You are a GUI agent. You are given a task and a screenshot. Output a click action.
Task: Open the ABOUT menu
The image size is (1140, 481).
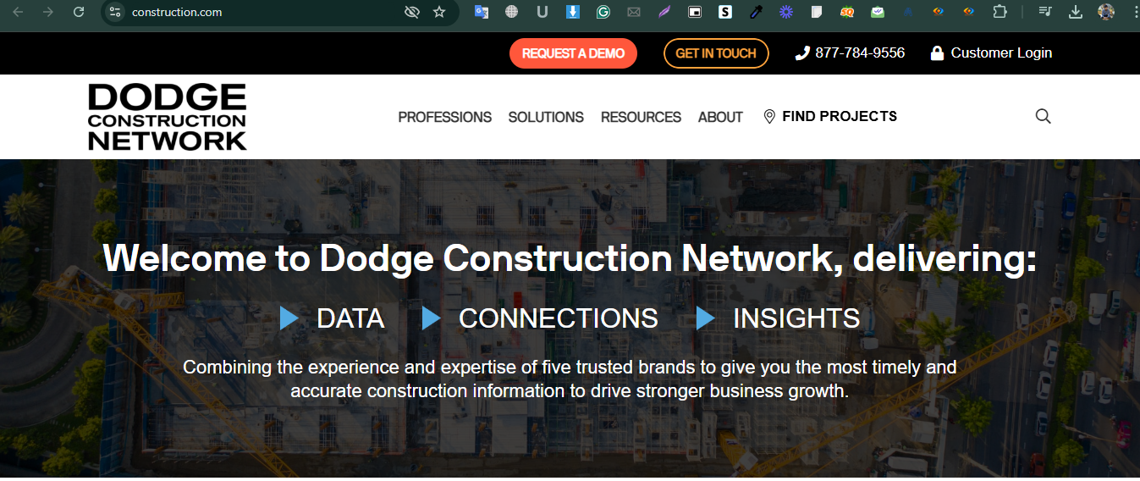pyautogui.click(x=720, y=117)
